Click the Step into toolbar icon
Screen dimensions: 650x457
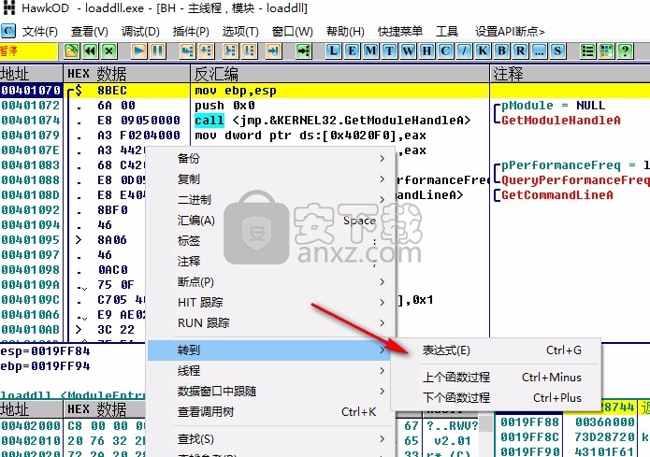click(187, 51)
